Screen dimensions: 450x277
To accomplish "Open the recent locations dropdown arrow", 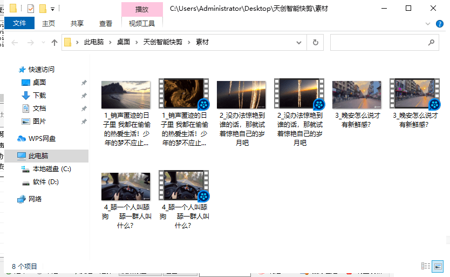I will coord(43,43).
